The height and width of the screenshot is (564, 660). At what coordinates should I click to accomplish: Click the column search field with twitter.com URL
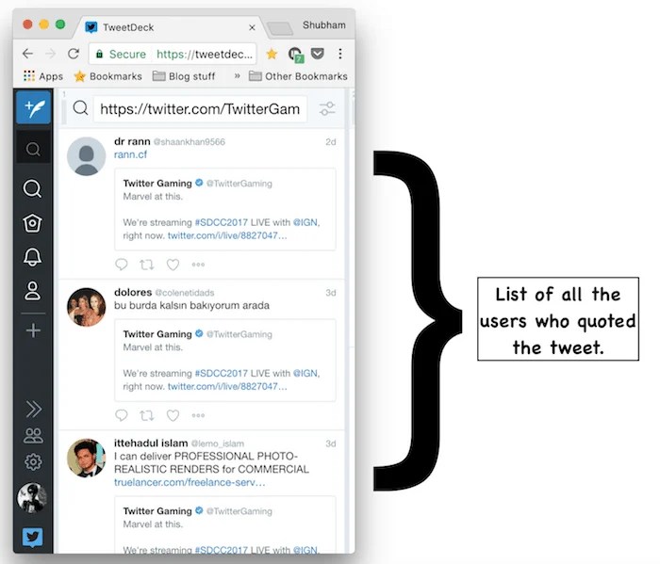200,109
